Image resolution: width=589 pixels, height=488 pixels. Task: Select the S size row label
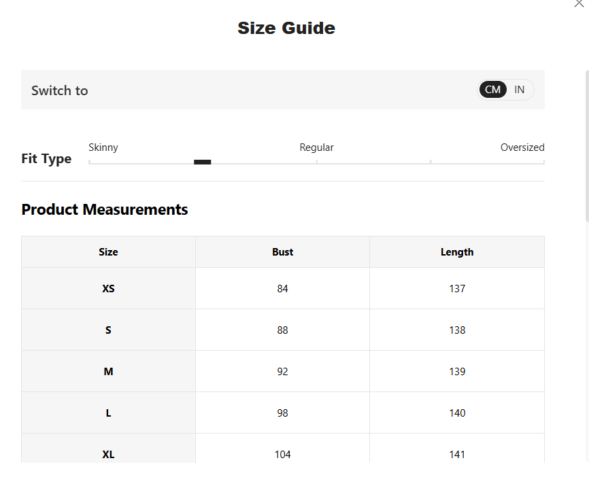pyautogui.click(x=108, y=330)
